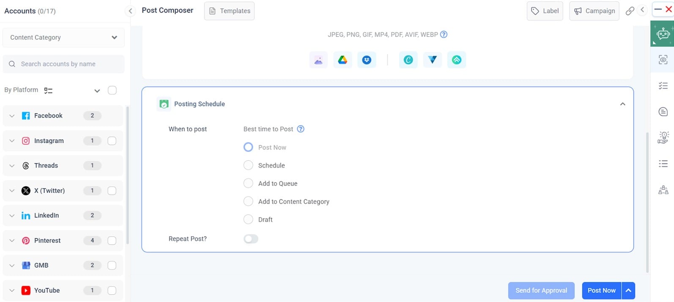Click the media library image icon
This screenshot has height=302, width=674.
click(x=318, y=60)
